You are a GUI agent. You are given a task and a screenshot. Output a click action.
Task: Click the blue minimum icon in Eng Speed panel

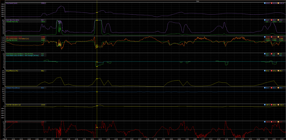pyautogui.click(x=265, y=3)
